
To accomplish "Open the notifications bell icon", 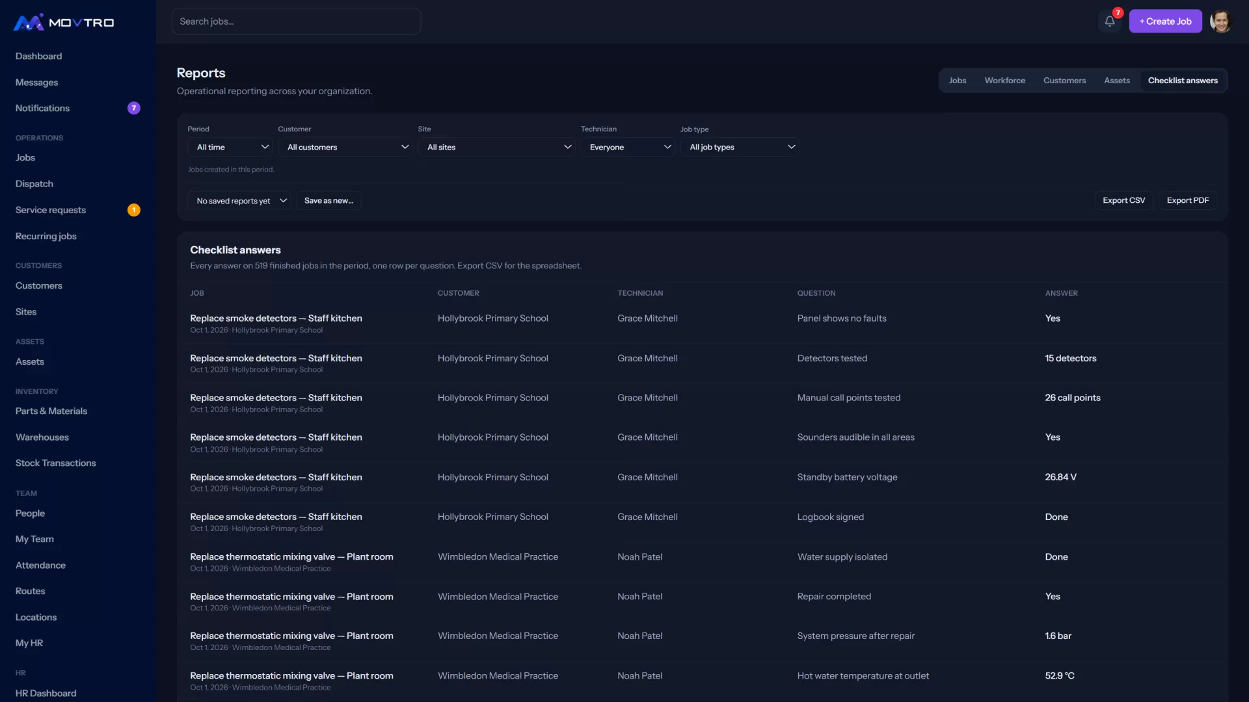I will pyautogui.click(x=1110, y=21).
